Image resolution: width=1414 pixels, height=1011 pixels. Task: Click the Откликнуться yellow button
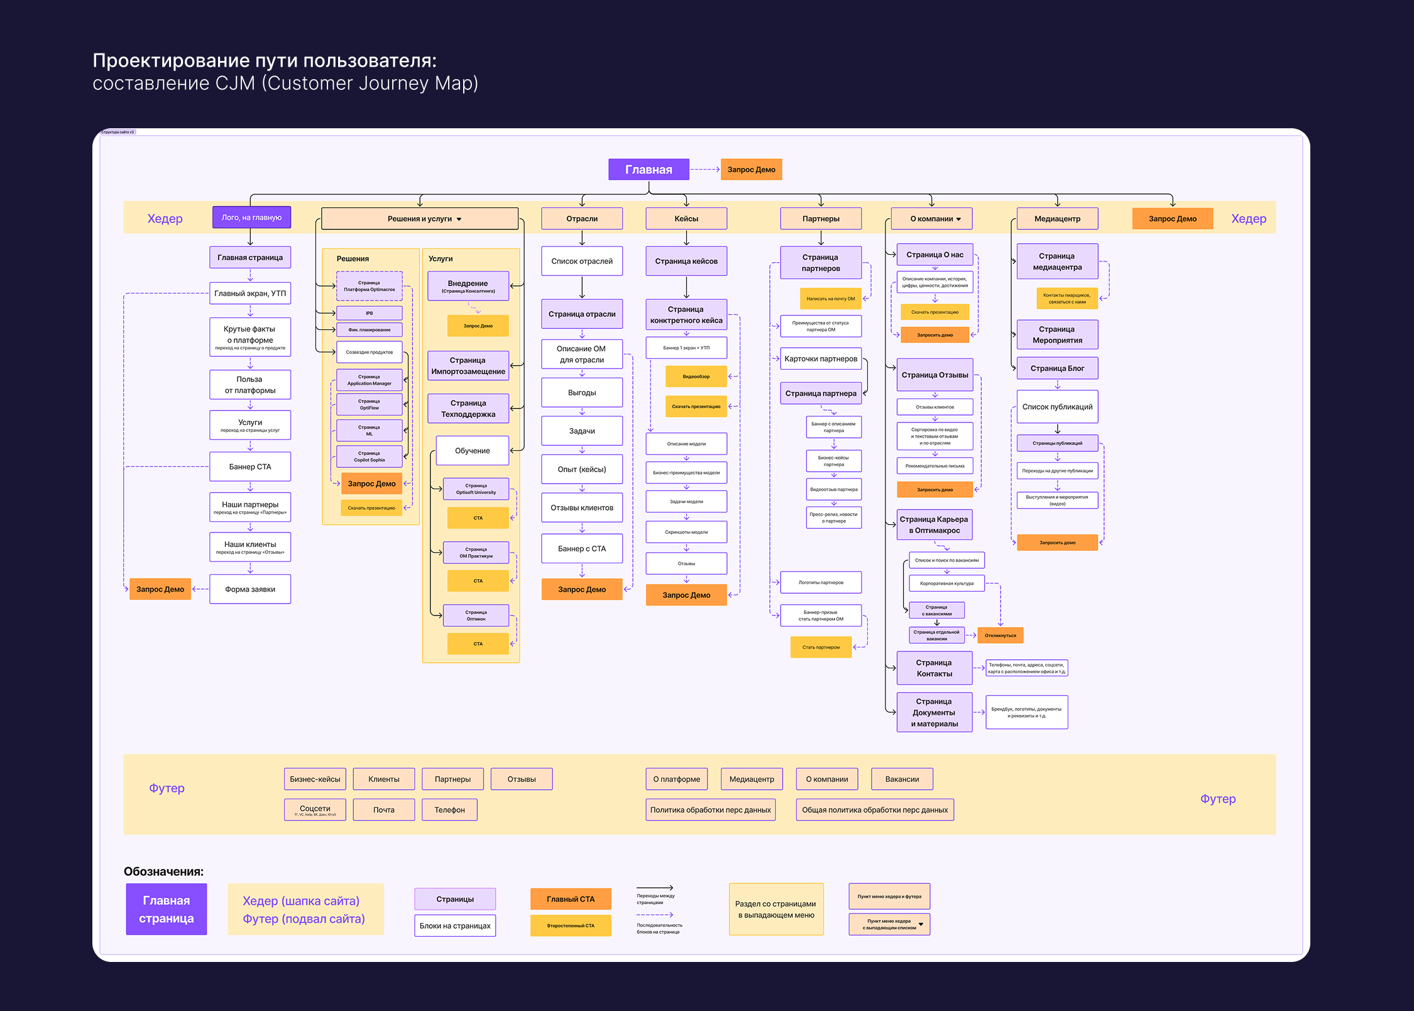pos(1000,635)
